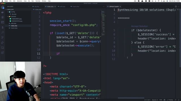Open the Apple menu
Image resolution: width=181 pixels, height=101 pixels.
coord(2,1)
